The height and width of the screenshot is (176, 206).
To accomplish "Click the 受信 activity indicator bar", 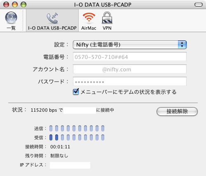I will (x=77, y=137).
